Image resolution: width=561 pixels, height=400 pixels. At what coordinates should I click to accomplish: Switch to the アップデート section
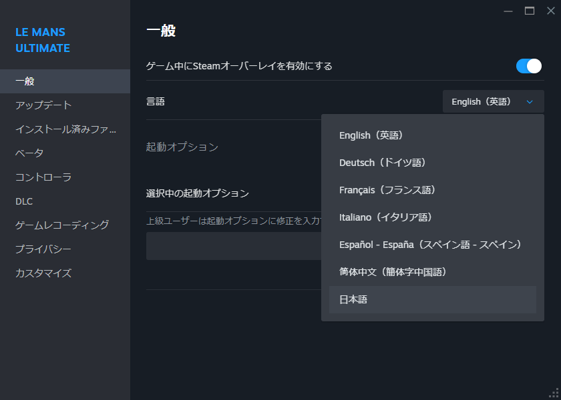[x=40, y=105]
